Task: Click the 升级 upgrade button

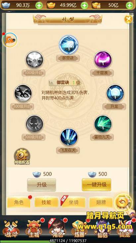Action: pos(41,185)
